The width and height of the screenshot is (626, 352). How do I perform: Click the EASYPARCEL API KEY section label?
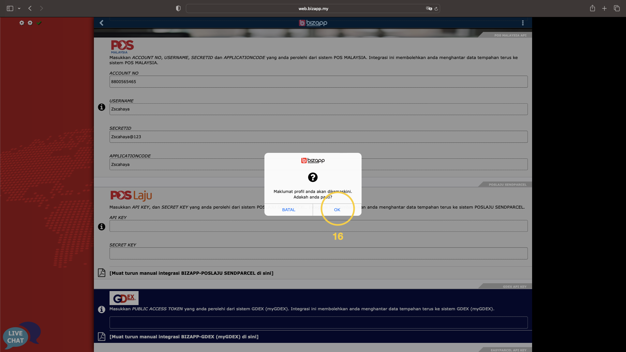click(508, 350)
